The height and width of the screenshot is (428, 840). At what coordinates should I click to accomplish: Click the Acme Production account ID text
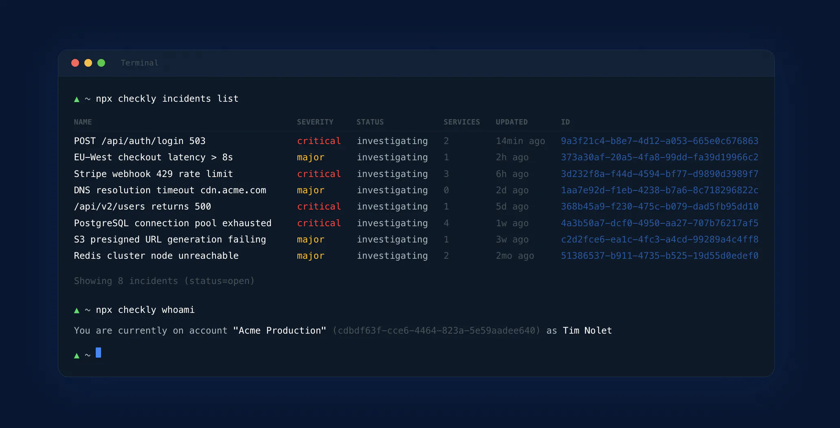click(436, 331)
